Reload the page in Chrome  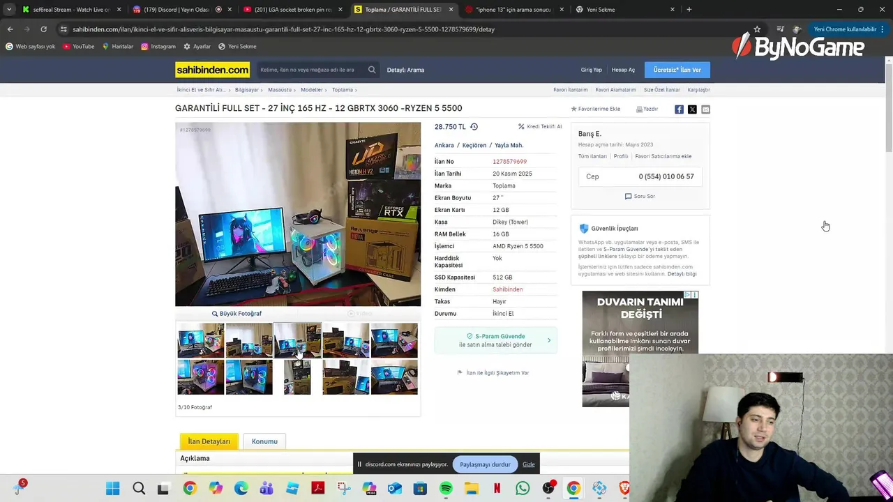coord(43,29)
